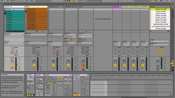This screenshot has width=175, height=98.
Task: Launch the INTRO;100 BPM scene
Action: pos(151,11)
